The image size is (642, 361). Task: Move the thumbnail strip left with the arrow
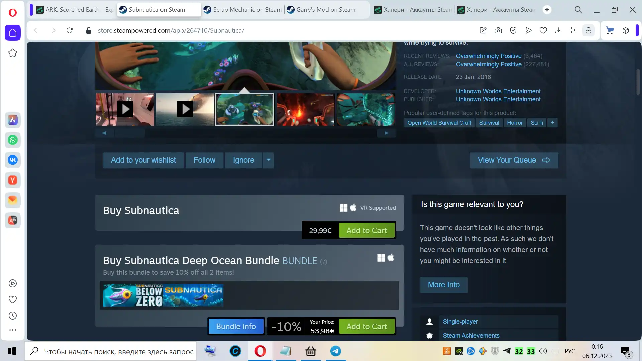tap(104, 133)
